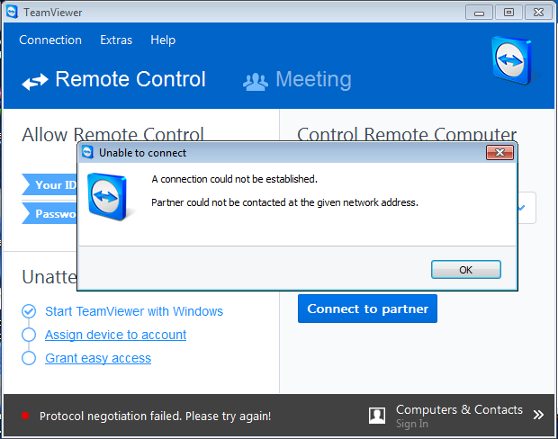
Task: Click the Computers & Contacts profile icon
Action: (377, 416)
